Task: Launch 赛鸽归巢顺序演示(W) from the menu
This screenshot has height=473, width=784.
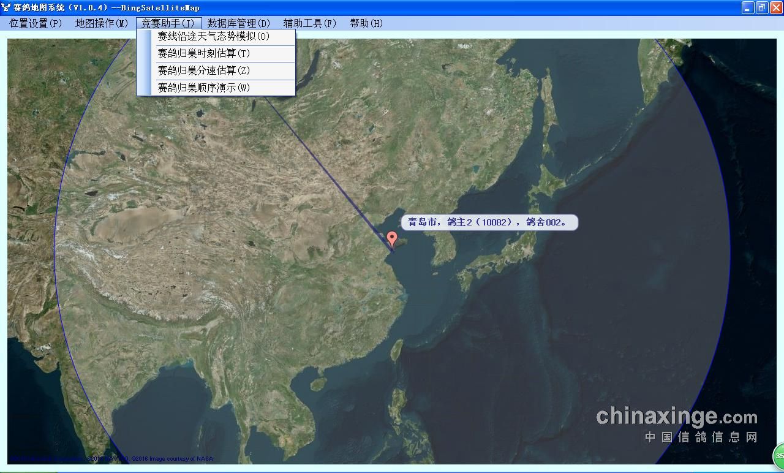Action: pos(216,88)
